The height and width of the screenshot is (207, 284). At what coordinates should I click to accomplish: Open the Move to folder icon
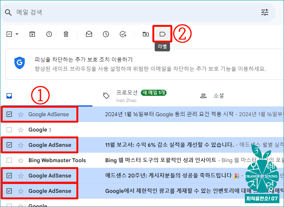[x=145, y=34]
